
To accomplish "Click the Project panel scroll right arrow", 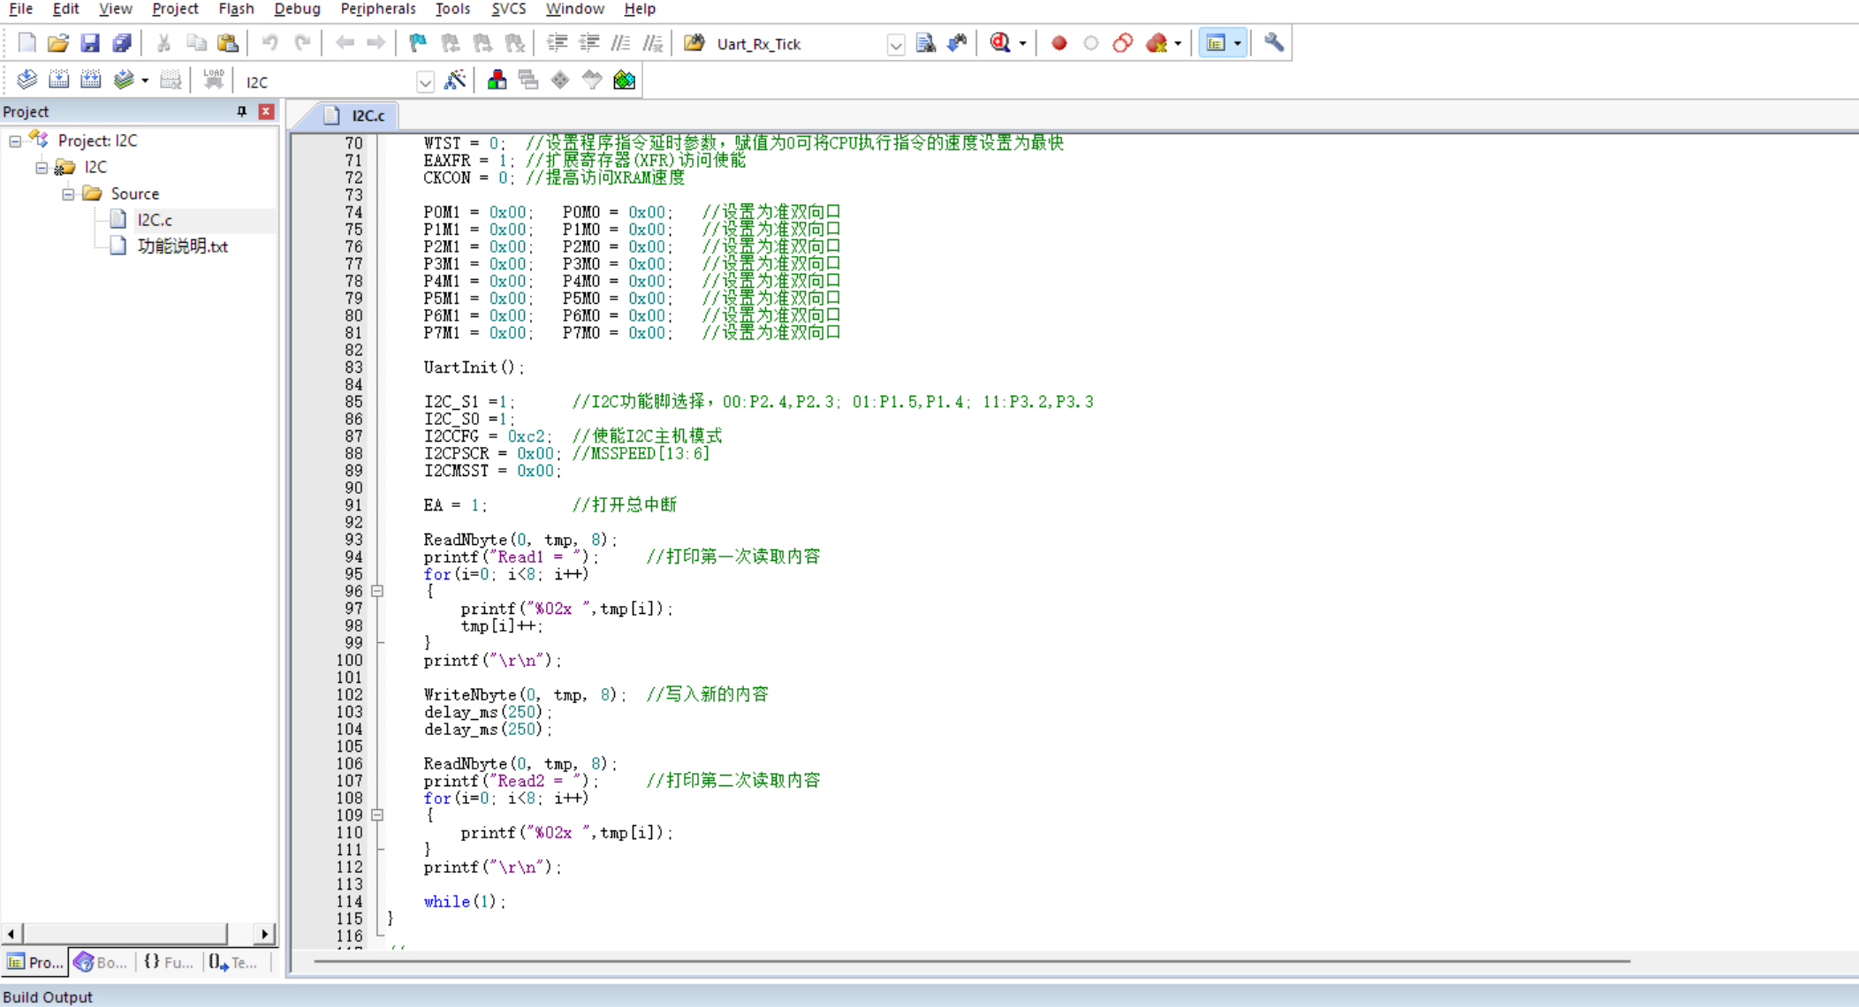I will pyautogui.click(x=264, y=934).
